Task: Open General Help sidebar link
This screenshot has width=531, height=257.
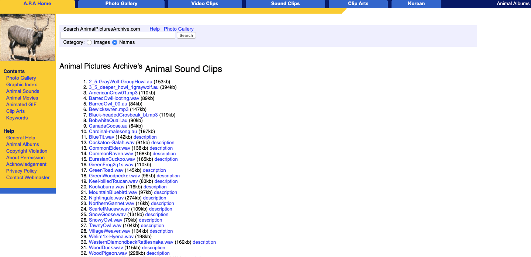Action: pyautogui.click(x=21, y=138)
